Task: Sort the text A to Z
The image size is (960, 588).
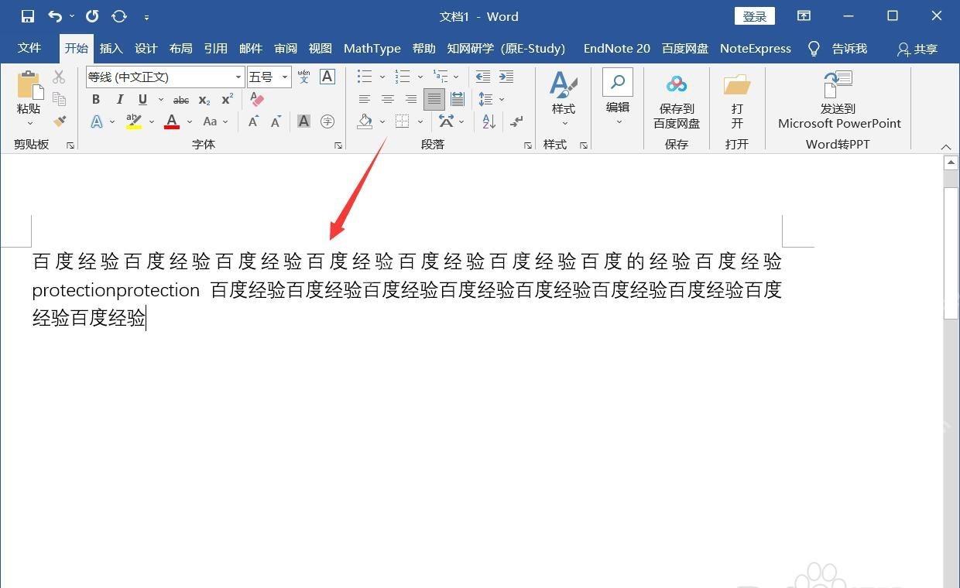Action: tap(489, 121)
